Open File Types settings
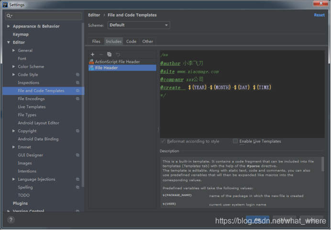The width and height of the screenshot is (331, 230). click(27, 115)
